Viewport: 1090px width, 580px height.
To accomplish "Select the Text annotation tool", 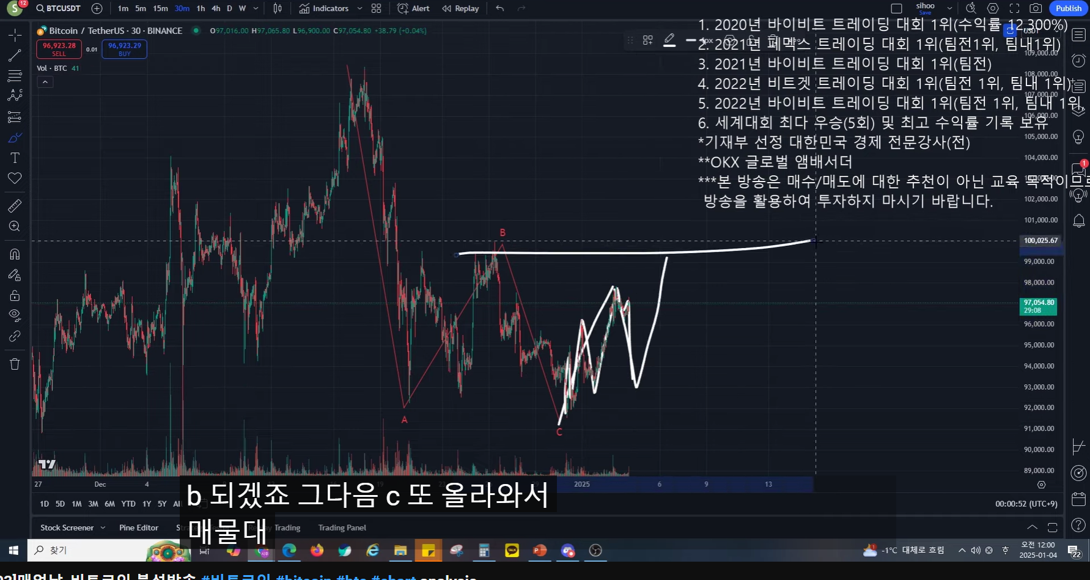I will point(15,158).
